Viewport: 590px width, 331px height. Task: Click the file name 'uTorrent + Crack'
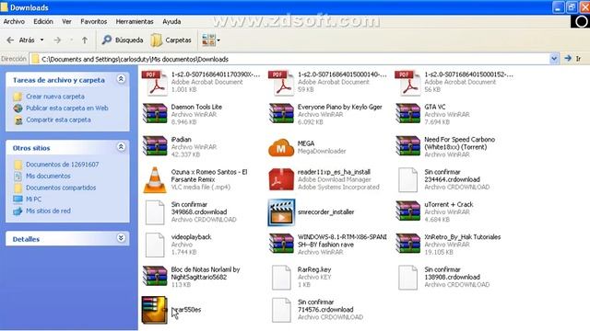click(x=449, y=204)
